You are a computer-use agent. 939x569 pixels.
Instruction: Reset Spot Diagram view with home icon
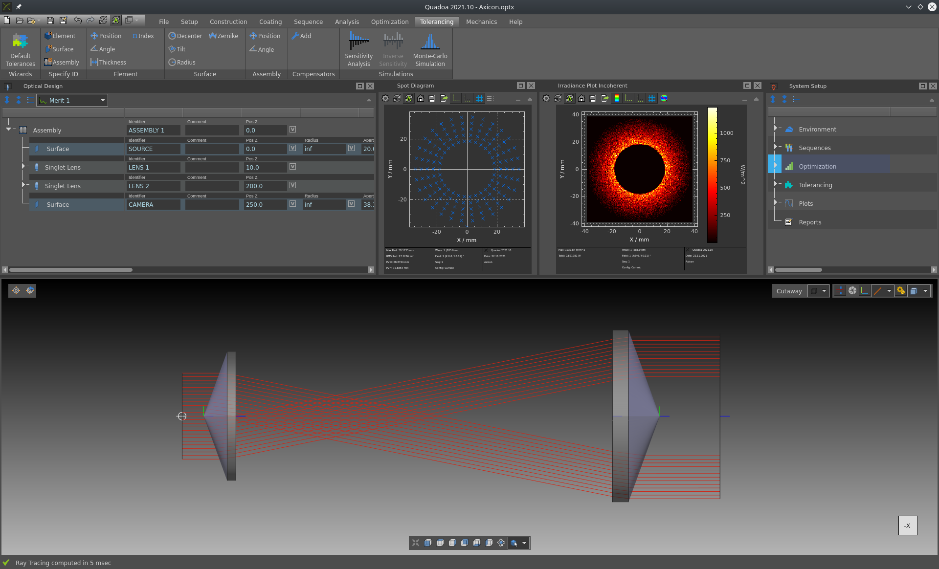click(421, 99)
